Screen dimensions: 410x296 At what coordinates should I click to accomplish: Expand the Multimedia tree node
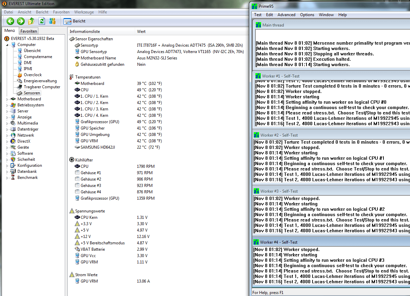point(8,123)
